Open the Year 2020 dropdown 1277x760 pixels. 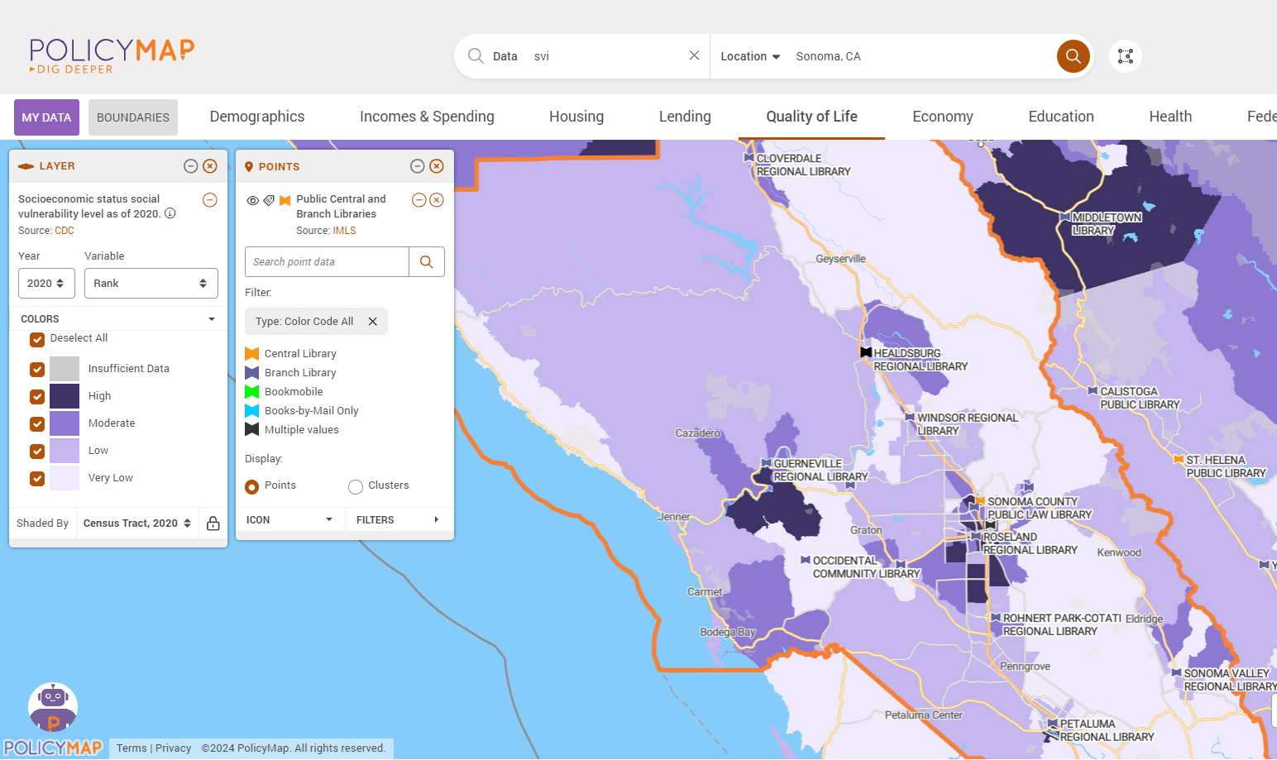46,283
